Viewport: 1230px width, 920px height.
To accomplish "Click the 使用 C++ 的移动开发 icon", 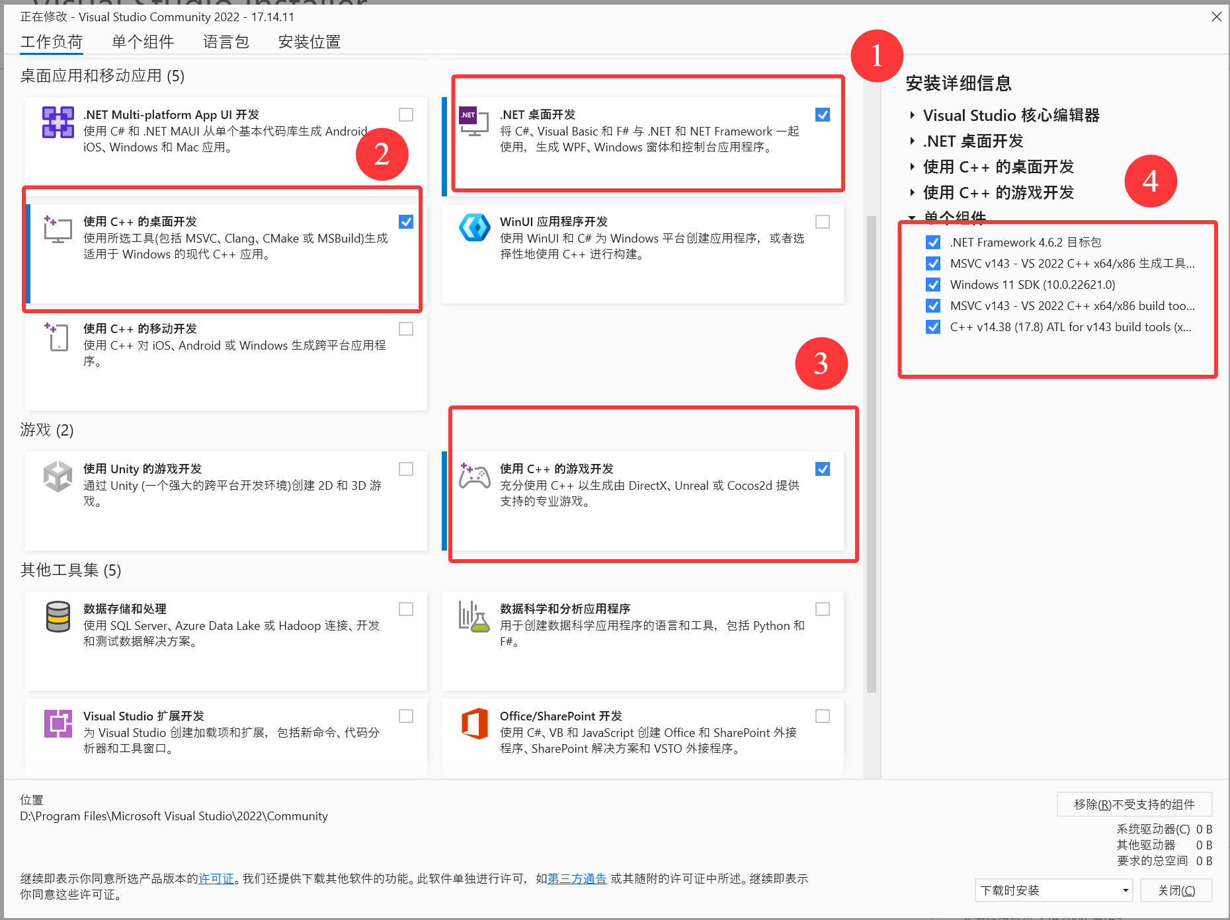I will tap(58, 336).
